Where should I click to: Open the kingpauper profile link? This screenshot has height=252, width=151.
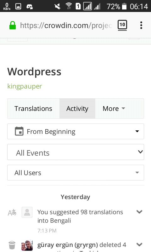(x=25, y=86)
